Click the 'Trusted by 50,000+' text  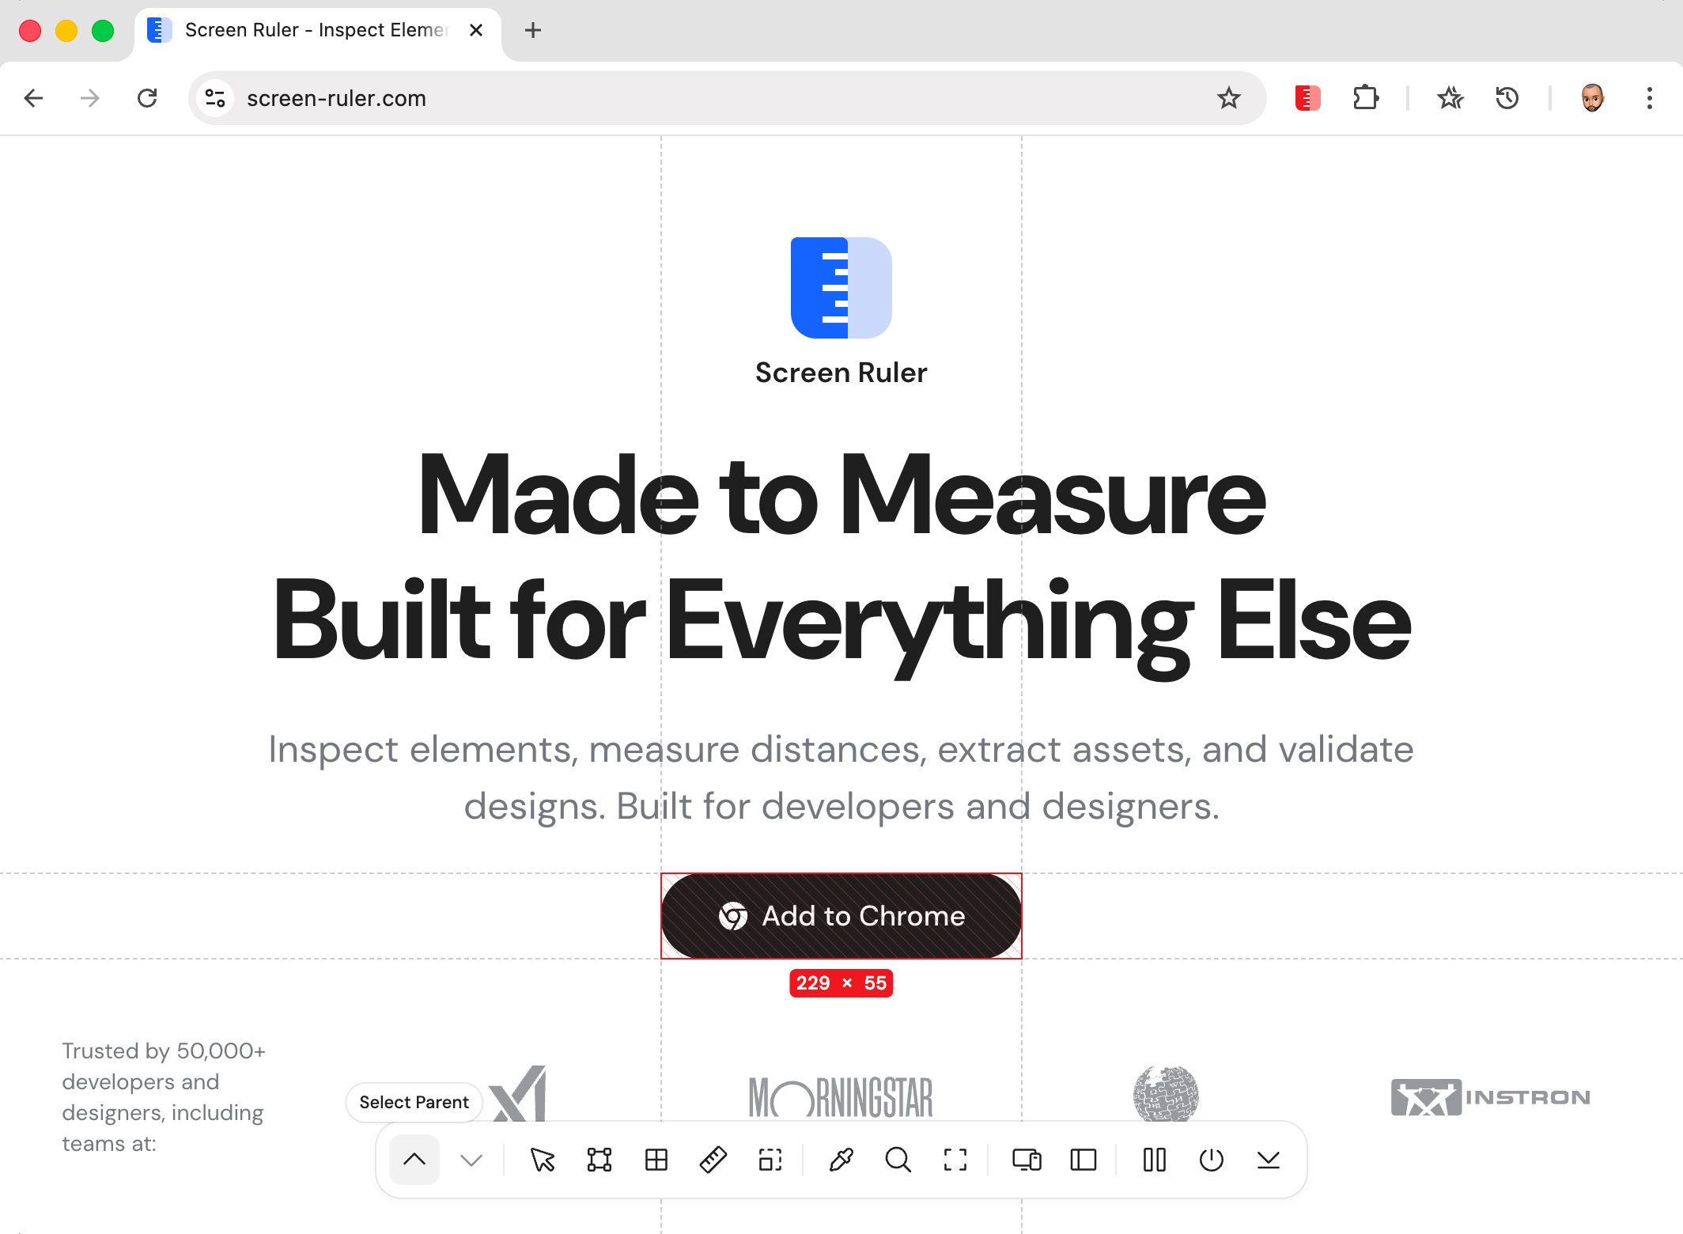point(164,1050)
